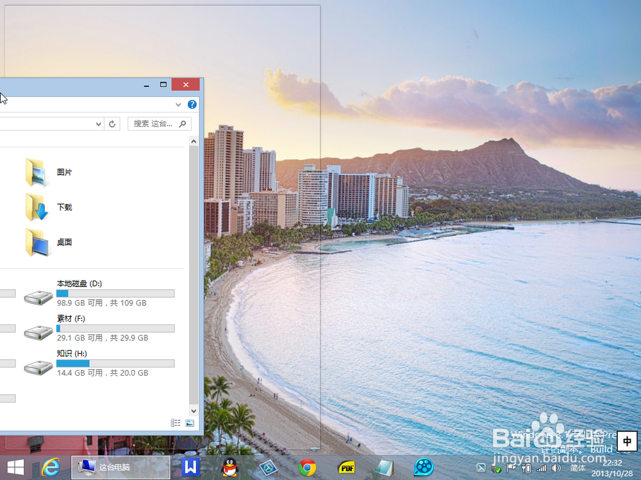Collapse the ribbon with the chevron arrow
The image size is (641, 480).
click(178, 104)
